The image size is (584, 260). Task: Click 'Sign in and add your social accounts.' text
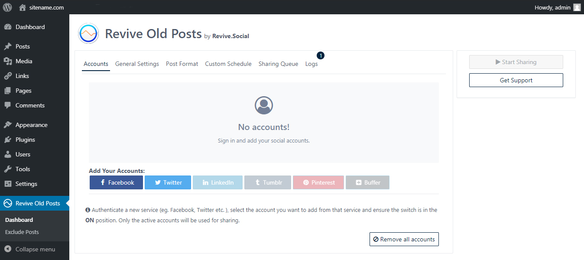coord(264,141)
